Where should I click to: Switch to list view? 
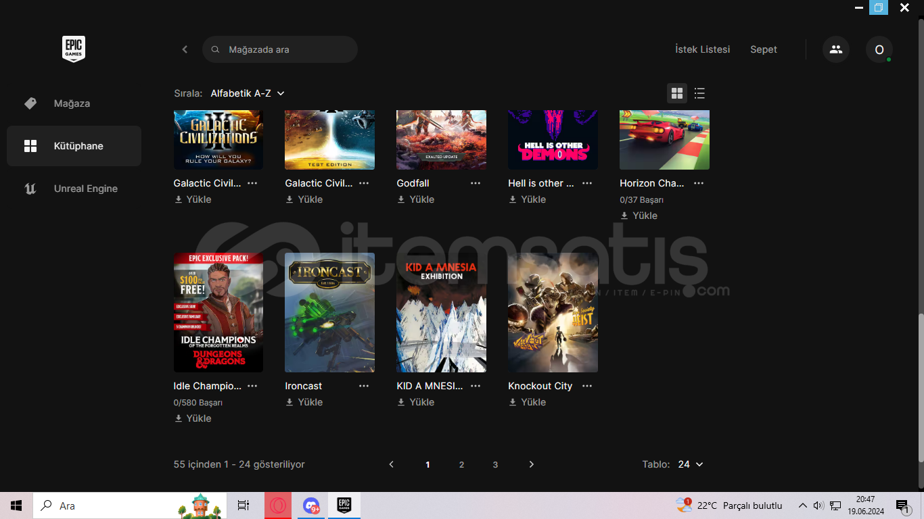point(699,93)
